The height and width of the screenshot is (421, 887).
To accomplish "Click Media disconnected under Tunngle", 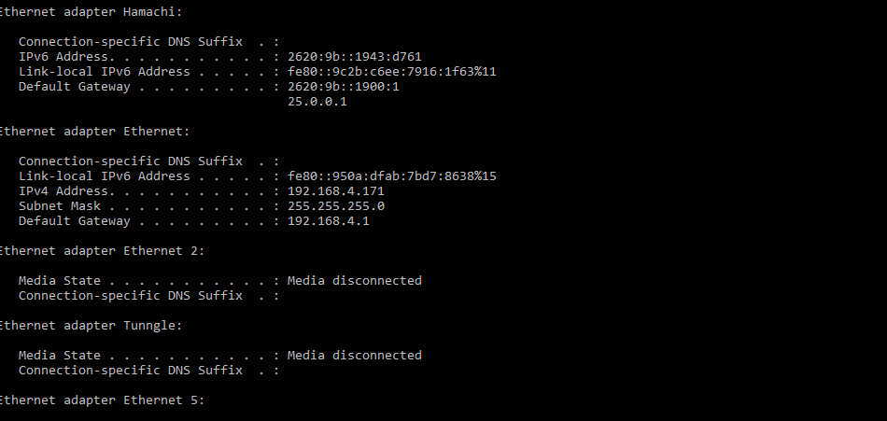I will pos(354,355).
